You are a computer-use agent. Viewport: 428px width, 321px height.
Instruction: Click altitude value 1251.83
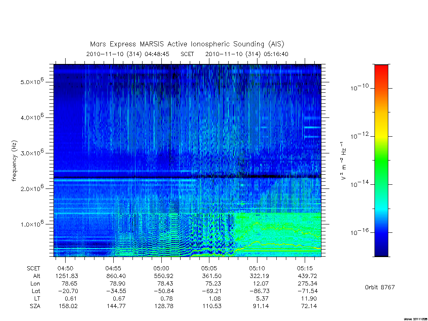pos(67,276)
